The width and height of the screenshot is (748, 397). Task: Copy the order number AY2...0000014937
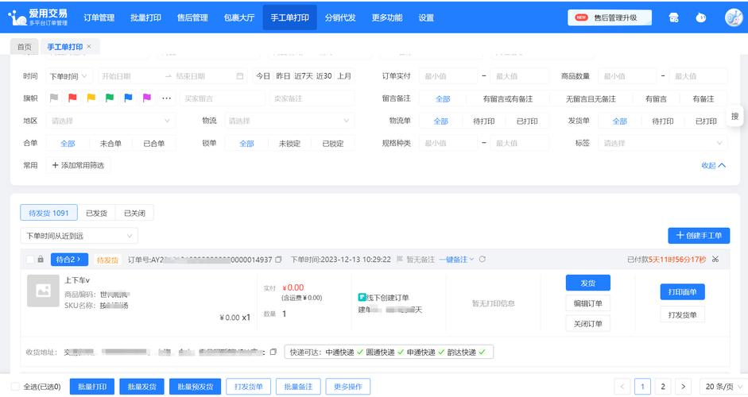coord(278,260)
